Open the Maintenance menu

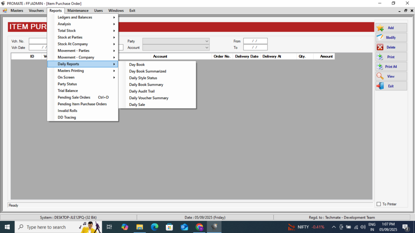click(x=78, y=11)
